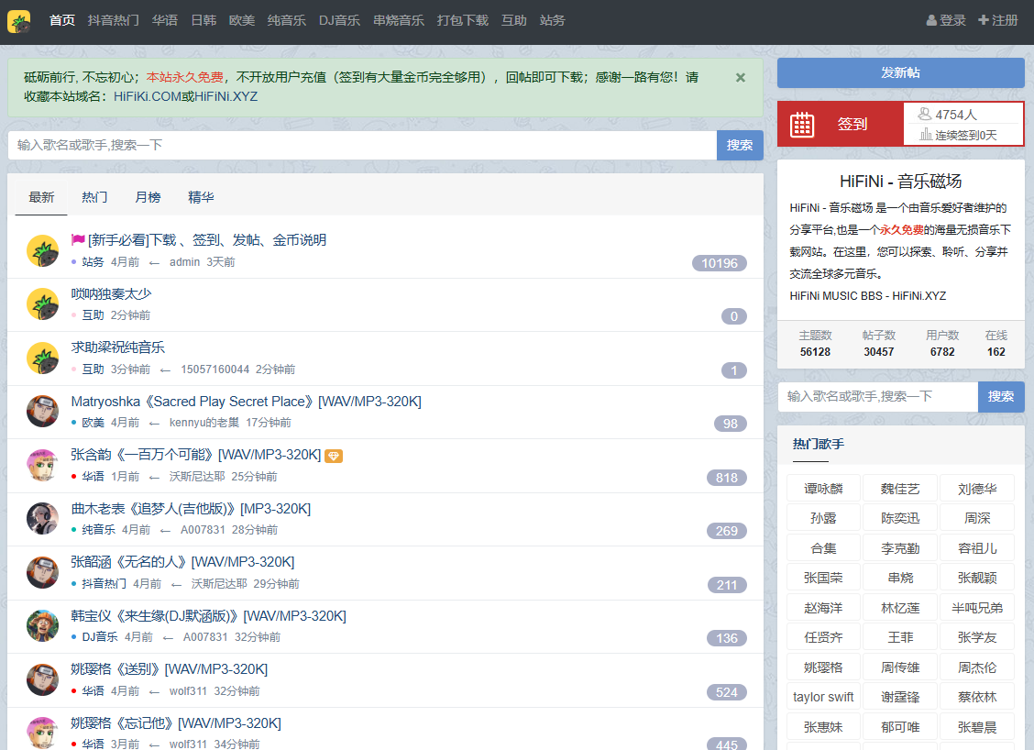Image resolution: width=1034 pixels, height=750 pixels.
Task: Switch to the 热门 tab
Action: coord(94,197)
